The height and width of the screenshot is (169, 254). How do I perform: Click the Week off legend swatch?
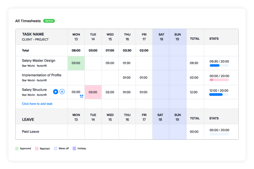(x=55, y=148)
